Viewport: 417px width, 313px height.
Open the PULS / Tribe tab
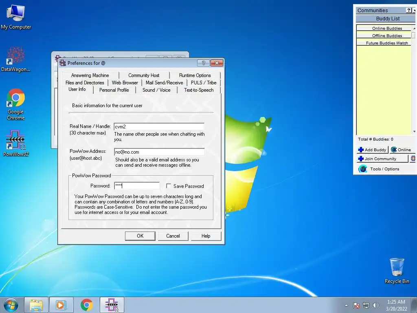pos(204,83)
